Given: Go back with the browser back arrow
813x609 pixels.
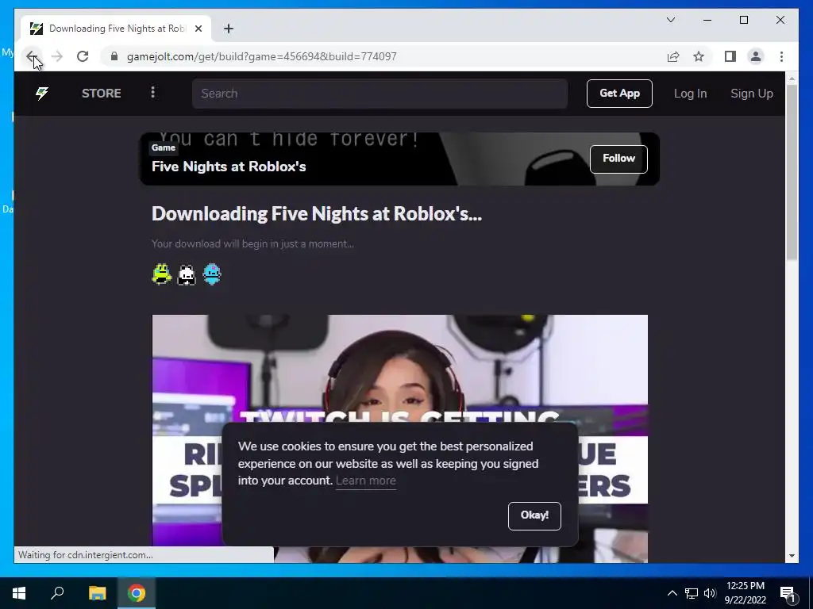Looking at the screenshot, I should click(32, 56).
